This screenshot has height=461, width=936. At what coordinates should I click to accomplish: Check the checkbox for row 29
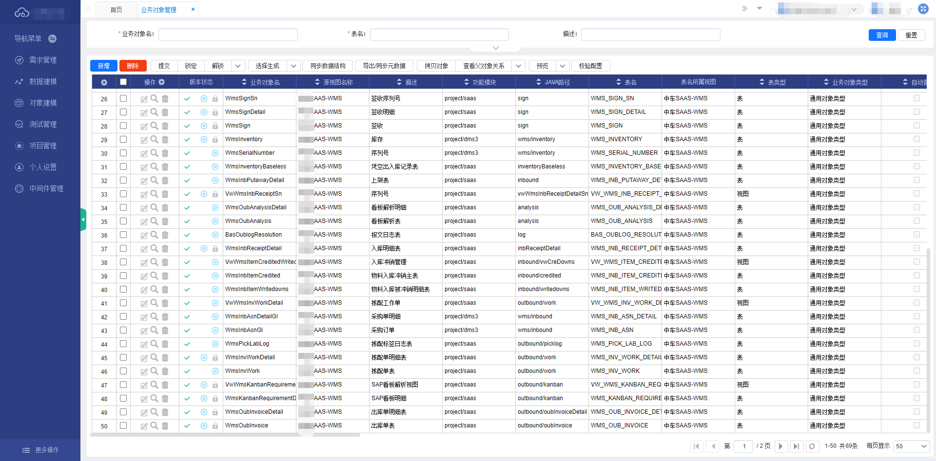123,139
